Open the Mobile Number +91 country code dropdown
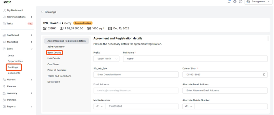 99,106
